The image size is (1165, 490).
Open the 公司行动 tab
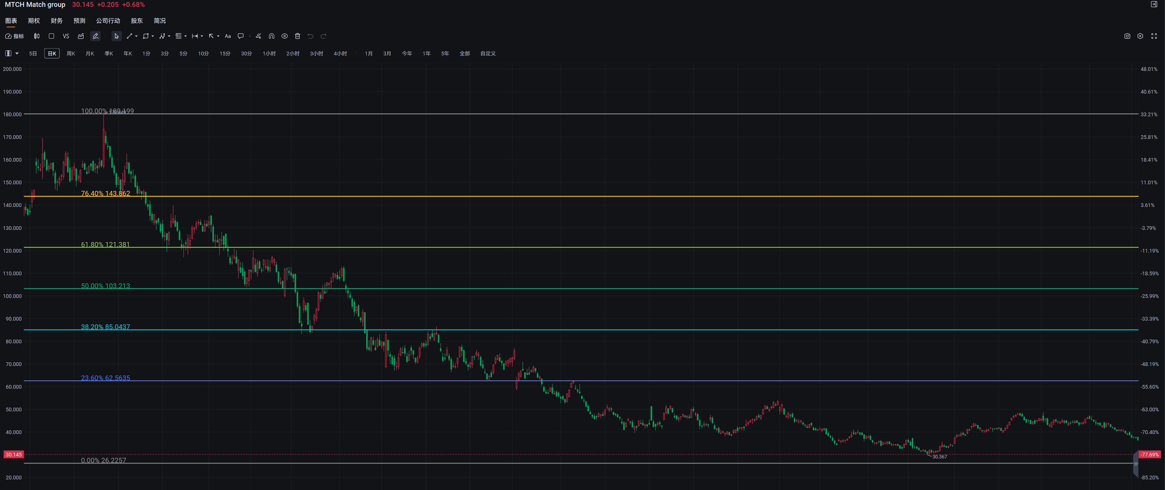point(108,21)
